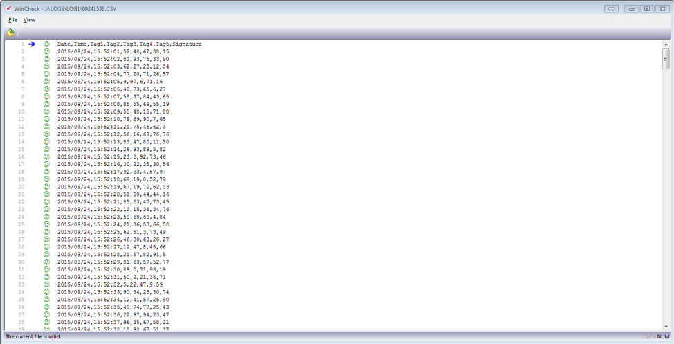This screenshot has height=344, width=674.
Task: Select row 15:52:08,85,55,69,55,19
Action: (113, 104)
